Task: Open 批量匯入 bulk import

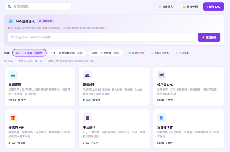Action: pyautogui.click(x=165, y=7)
